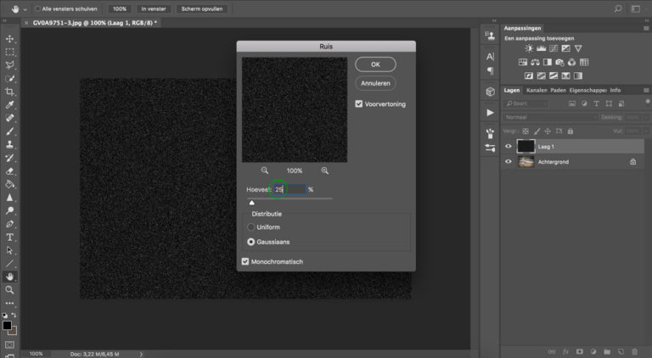Select the Move tool

pyautogui.click(x=9, y=39)
